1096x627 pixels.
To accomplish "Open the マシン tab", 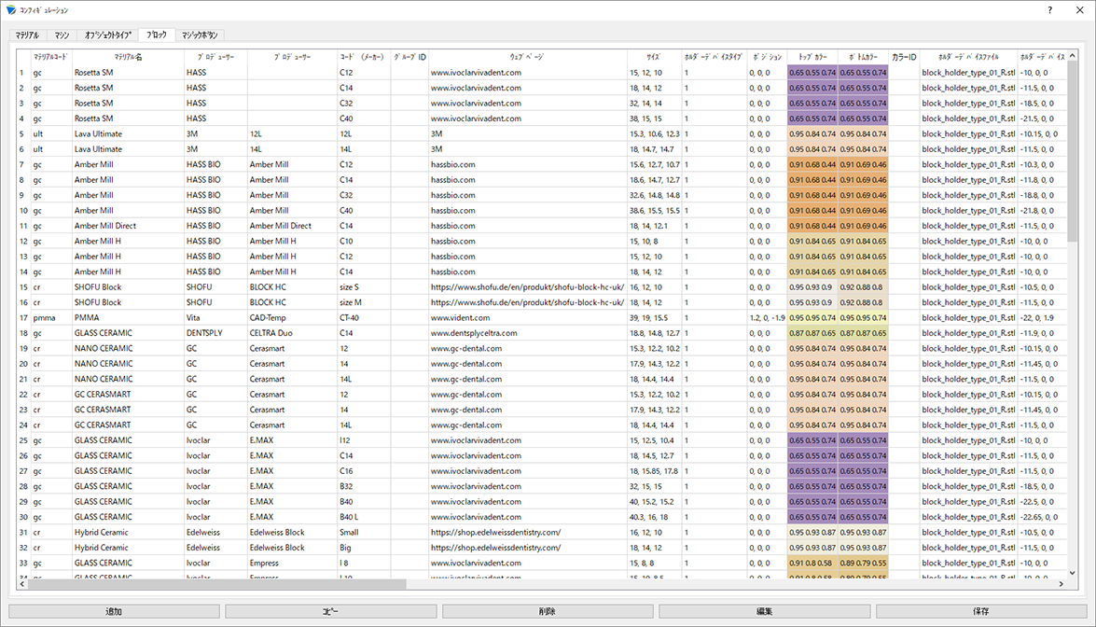I will tap(62, 35).
